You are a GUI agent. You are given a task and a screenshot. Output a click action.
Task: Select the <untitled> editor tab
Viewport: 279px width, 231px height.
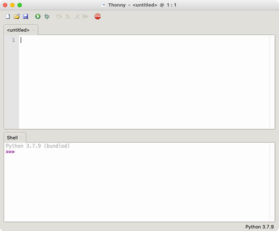[x=18, y=30]
